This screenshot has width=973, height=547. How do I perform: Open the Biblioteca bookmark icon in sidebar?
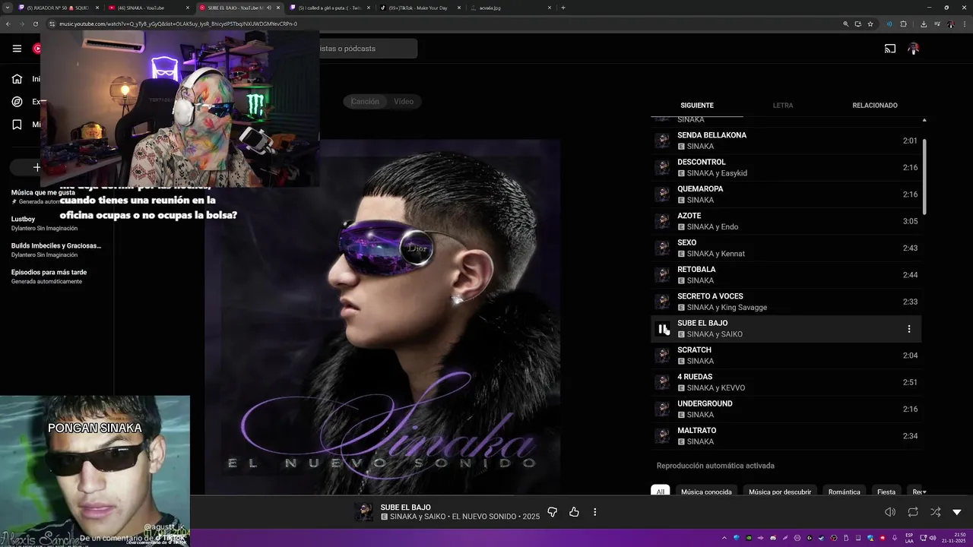17,125
